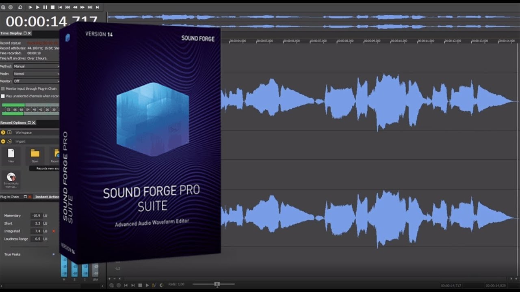The image size is (520, 292).
Task: Click the Go to End button in top transport
Action: (x=97, y=7)
